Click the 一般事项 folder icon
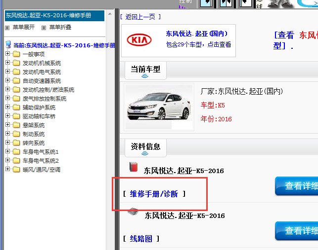 (16, 54)
